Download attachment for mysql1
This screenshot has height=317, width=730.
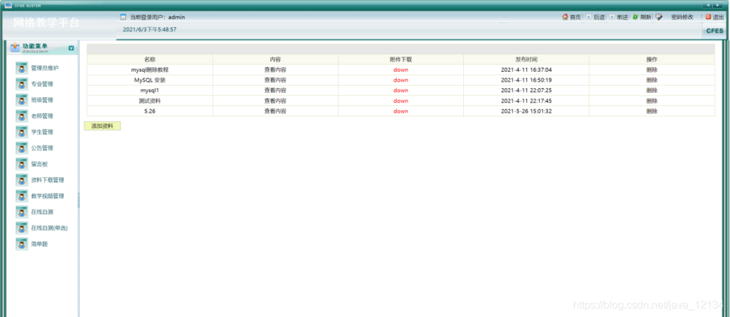(401, 90)
